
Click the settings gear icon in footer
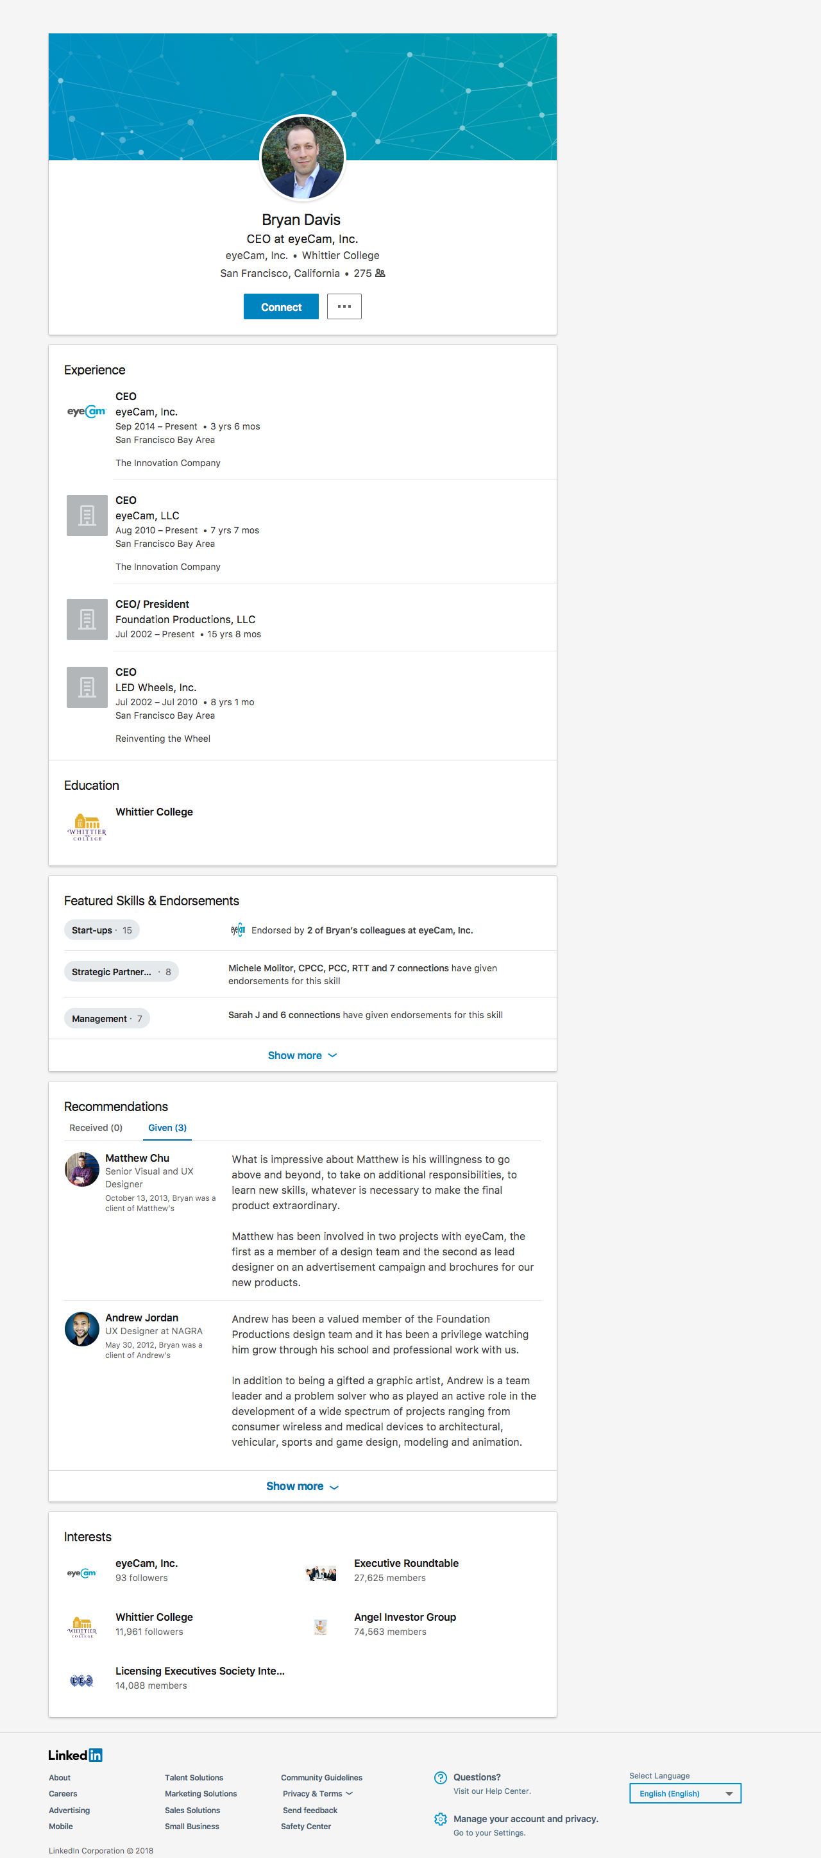440,1819
